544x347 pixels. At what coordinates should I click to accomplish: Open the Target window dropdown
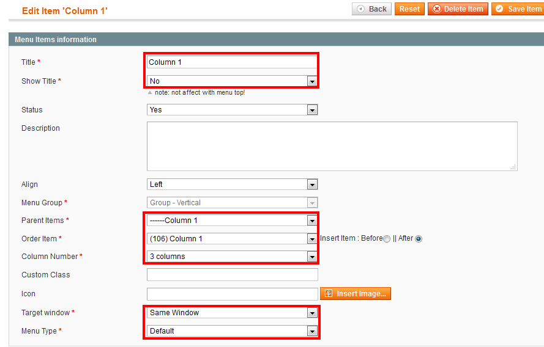[232, 313]
